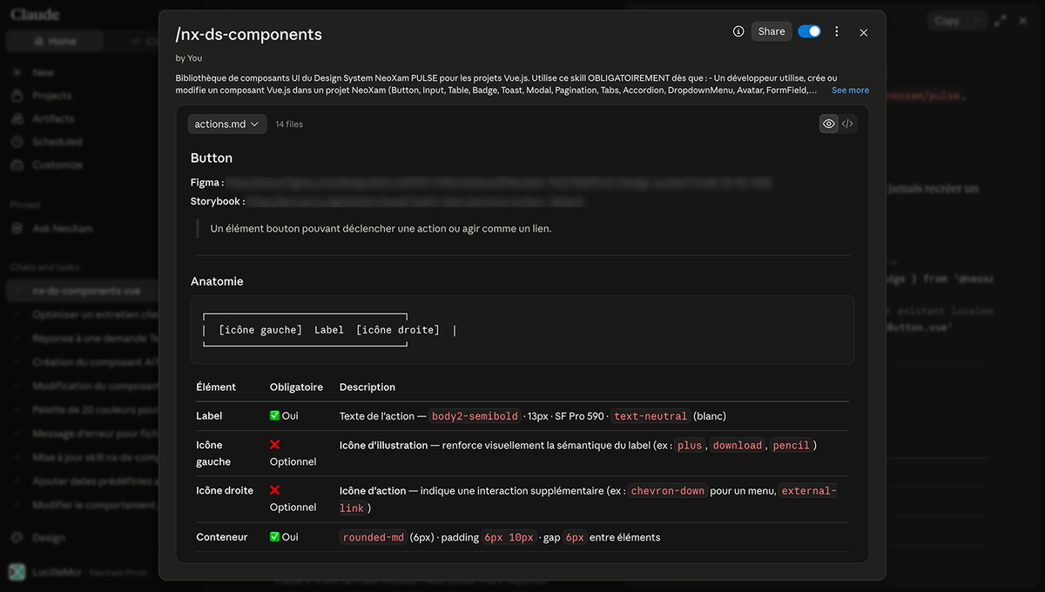Click the anatomy ASCII diagram code block

click(x=522, y=330)
